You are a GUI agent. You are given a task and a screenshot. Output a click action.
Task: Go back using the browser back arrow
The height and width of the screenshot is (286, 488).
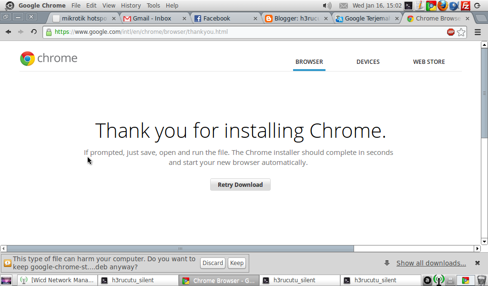pyautogui.click(x=9, y=32)
